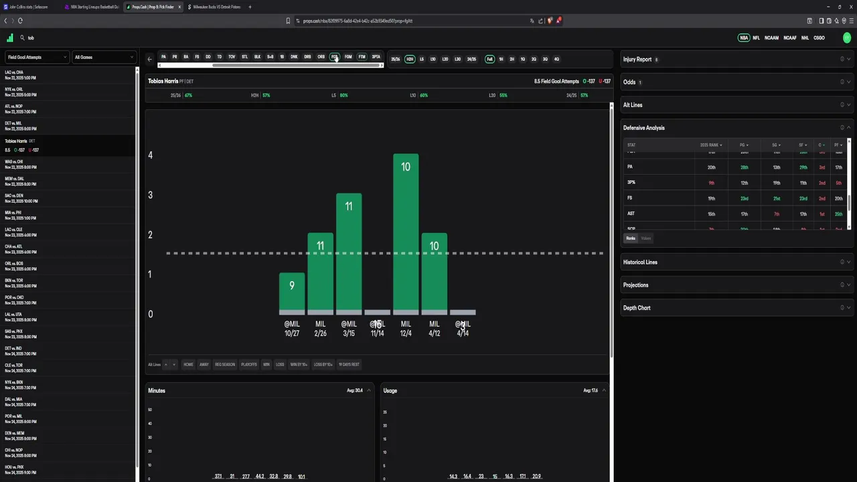The image size is (857, 482).
Task: Expand the Odds panel chevron
Action: click(x=849, y=82)
